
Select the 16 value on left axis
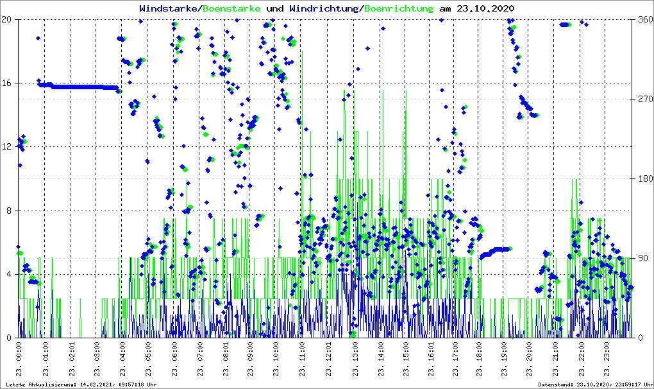tap(7, 83)
